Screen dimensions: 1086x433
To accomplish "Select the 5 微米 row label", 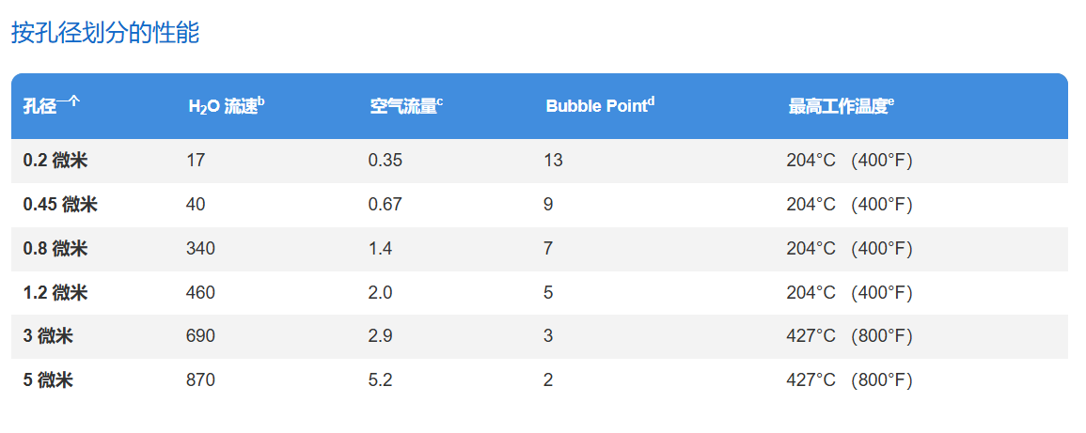I will [x=48, y=380].
